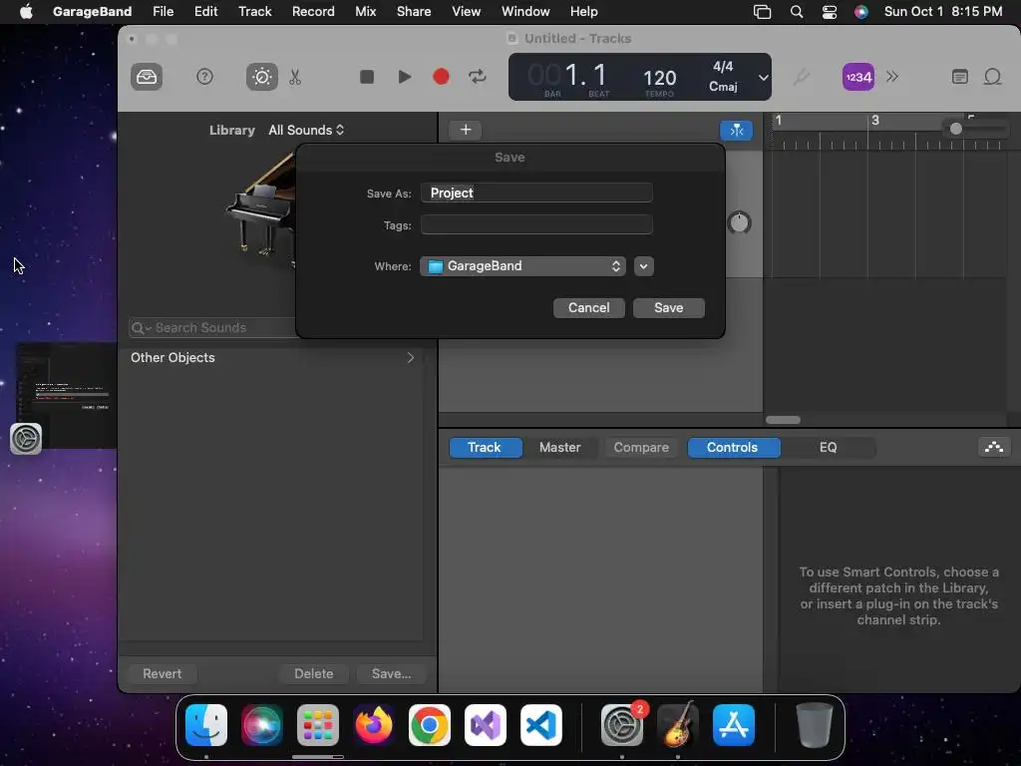1021x766 pixels.
Task: Open the Loop Browser icon
Action: coord(992,77)
